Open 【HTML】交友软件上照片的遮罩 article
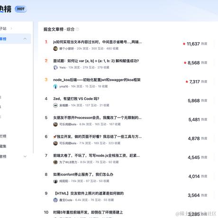 89,193
